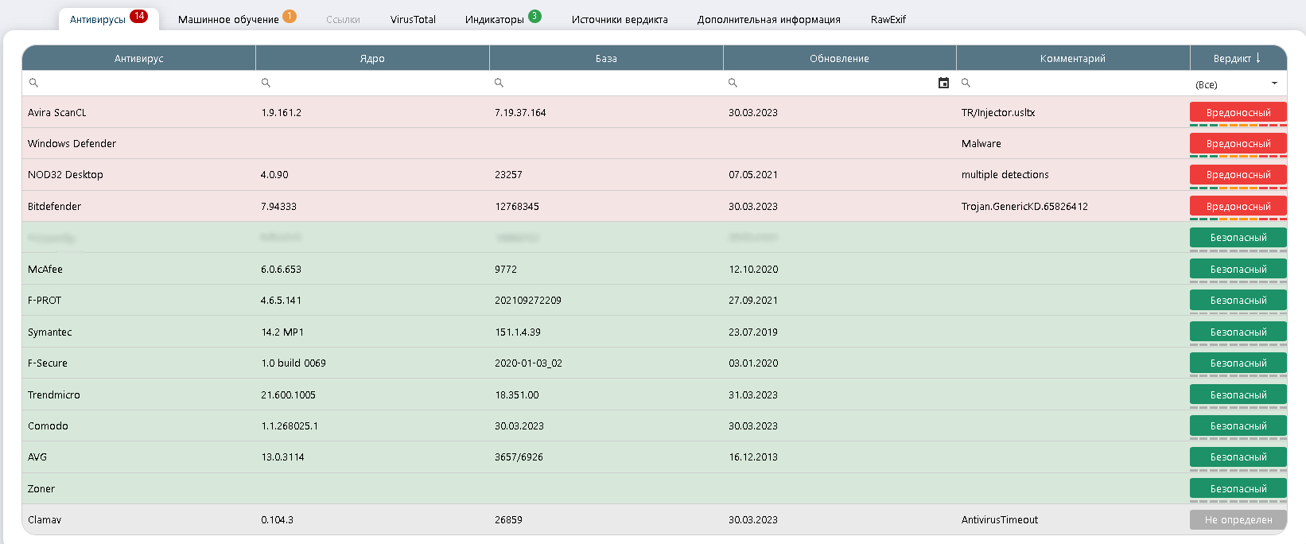This screenshot has width=1306, height=544.
Task: Click Не определен verdict for Clamav
Action: pyautogui.click(x=1238, y=519)
